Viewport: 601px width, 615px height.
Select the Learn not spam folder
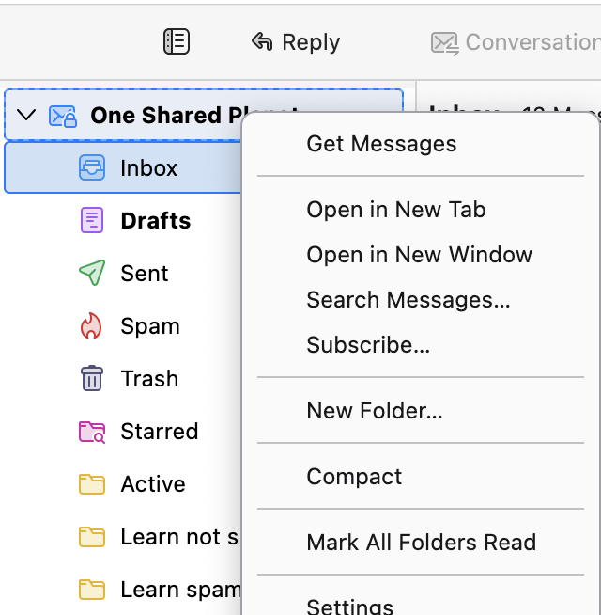click(x=178, y=537)
